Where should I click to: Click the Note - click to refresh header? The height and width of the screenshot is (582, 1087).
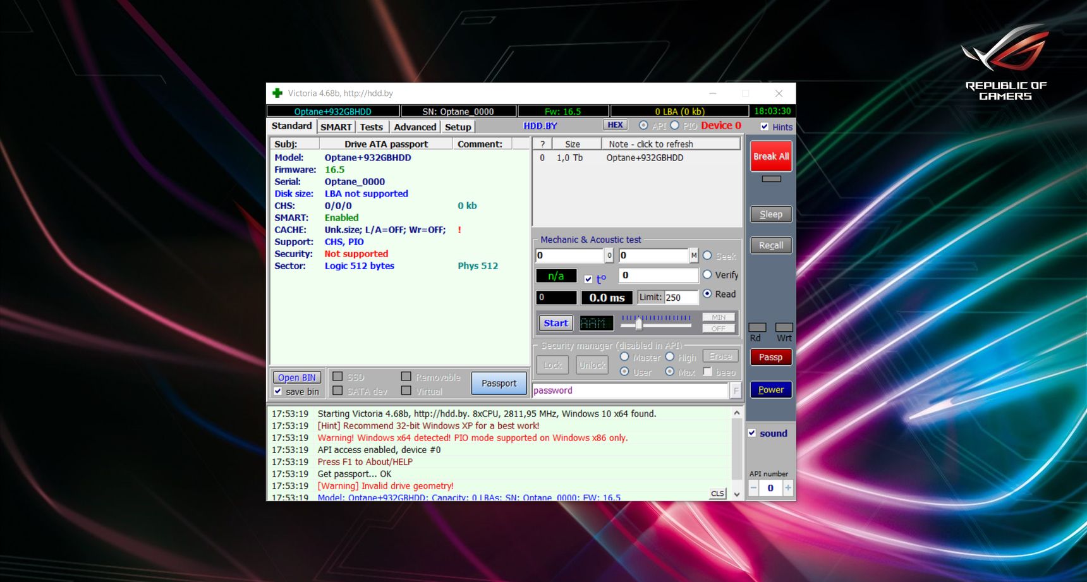[x=671, y=144]
